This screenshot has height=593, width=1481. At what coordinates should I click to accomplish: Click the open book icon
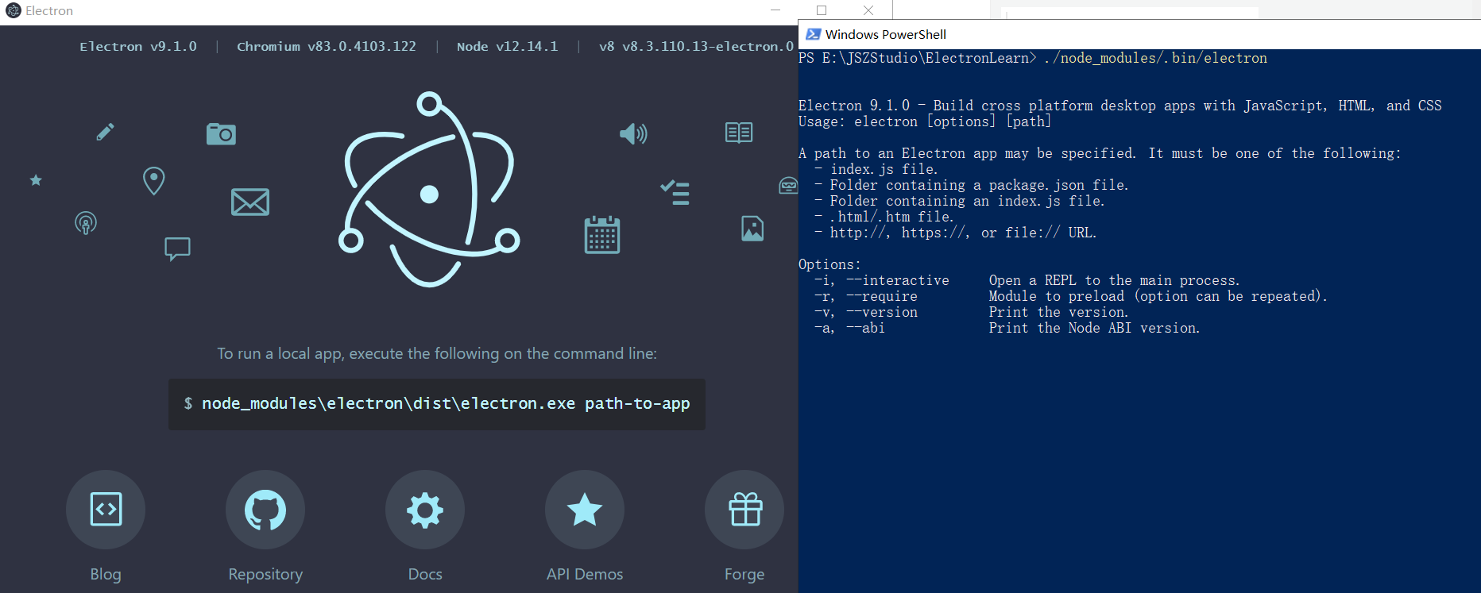(739, 133)
